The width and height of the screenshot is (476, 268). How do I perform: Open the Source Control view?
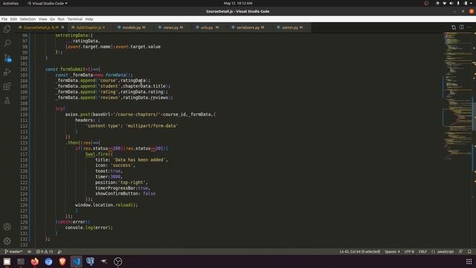(7, 58)
